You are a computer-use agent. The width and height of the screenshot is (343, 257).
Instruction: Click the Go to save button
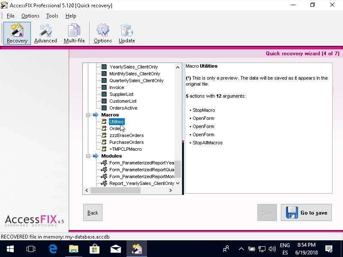point(306,212)
